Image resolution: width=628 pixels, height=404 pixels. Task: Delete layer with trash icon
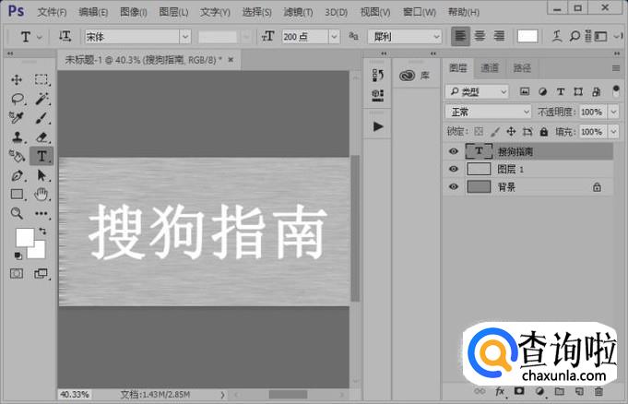click(598, 391)
